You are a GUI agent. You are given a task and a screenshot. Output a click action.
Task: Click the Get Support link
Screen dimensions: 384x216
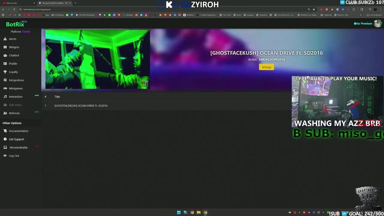click(x=16, y=139)
